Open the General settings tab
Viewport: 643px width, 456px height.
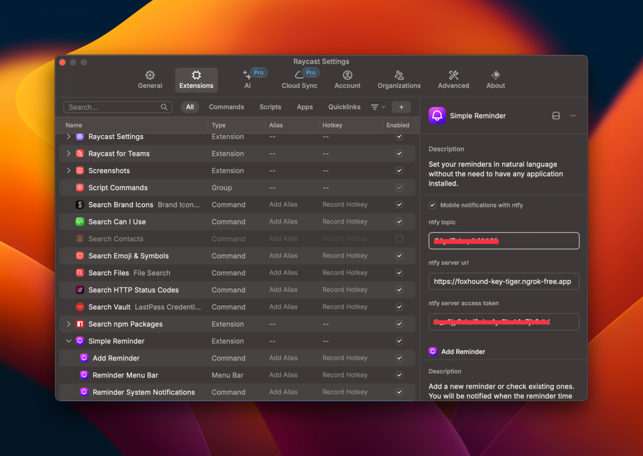coord(150,80)
